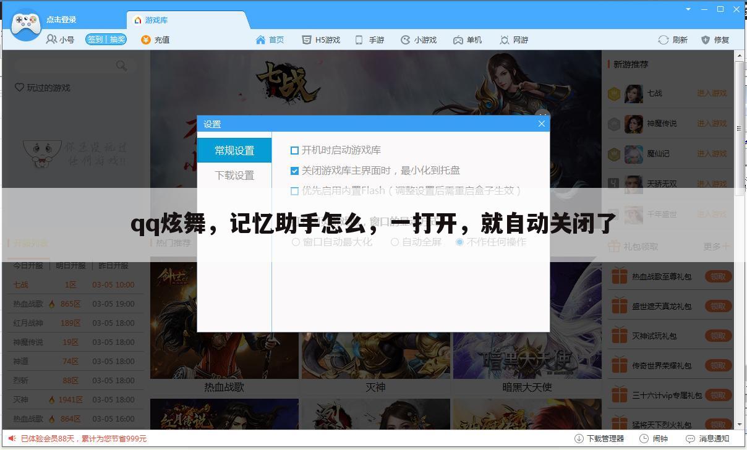This screenshot has height=450, width=747.
Task: Uncheck 关闭游戏库主界面时最小化到托盘 option
Action: pos(295,171)
